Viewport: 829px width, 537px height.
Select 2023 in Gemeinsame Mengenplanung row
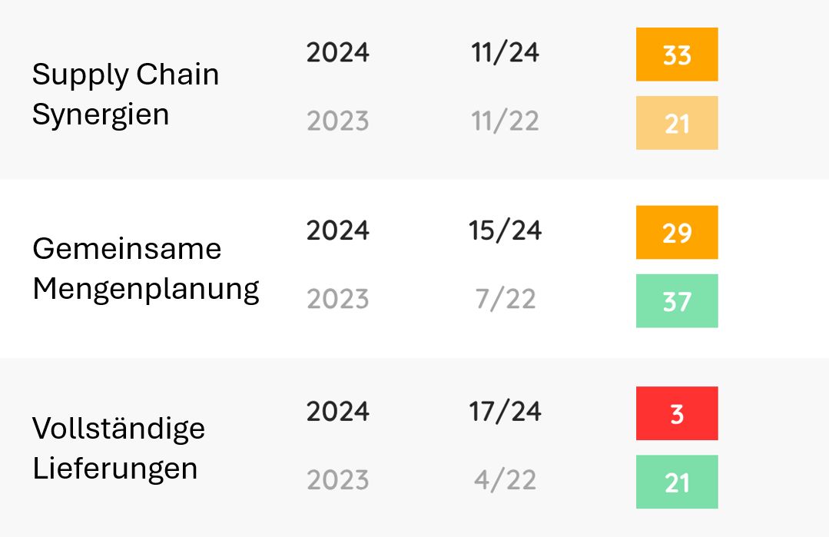point(337,299)
